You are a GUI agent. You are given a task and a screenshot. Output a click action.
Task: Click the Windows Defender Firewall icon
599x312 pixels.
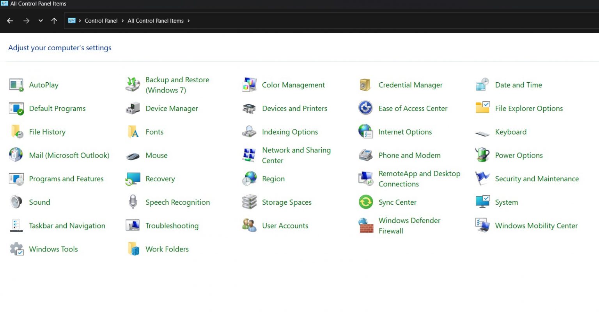click(x=366, y=225)
